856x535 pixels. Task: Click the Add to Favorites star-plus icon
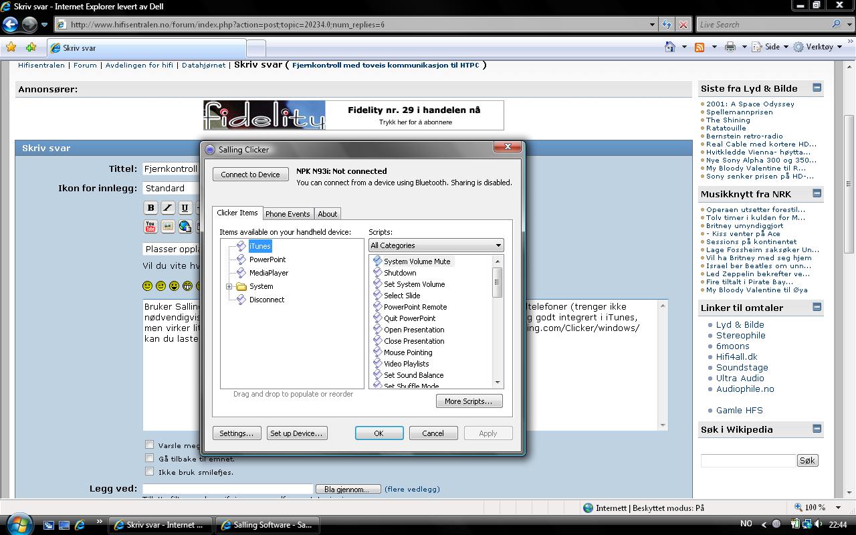31,47
